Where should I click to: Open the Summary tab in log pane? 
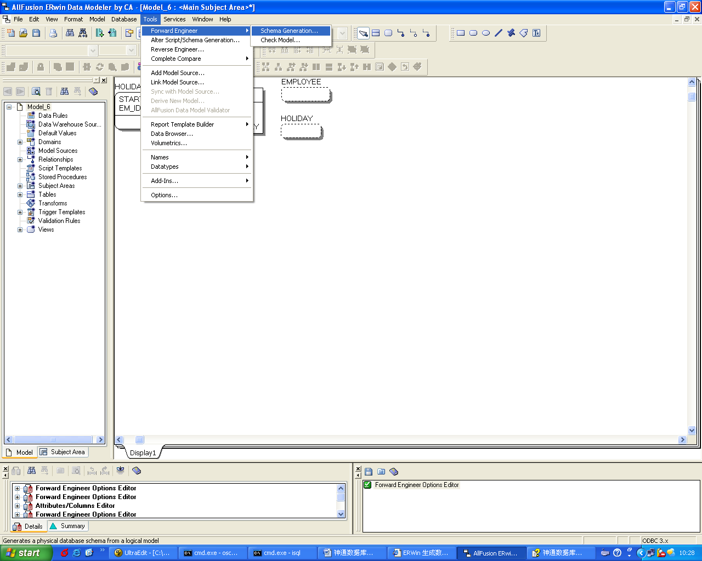(68, 526)
